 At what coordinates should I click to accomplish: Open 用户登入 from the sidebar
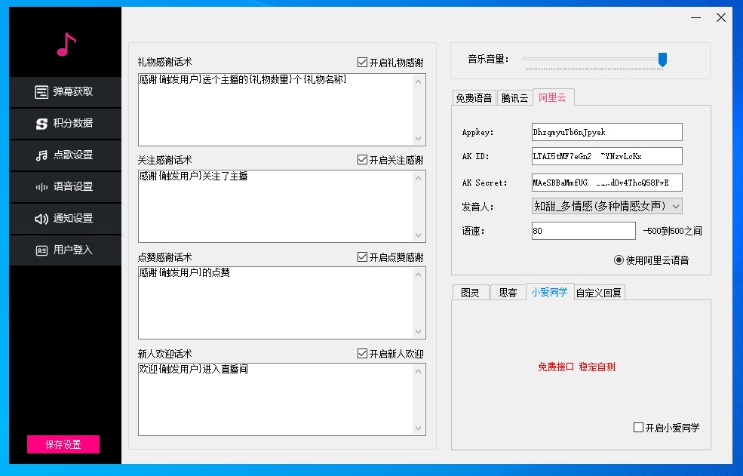pyautogui.click(x=65, y=250)
